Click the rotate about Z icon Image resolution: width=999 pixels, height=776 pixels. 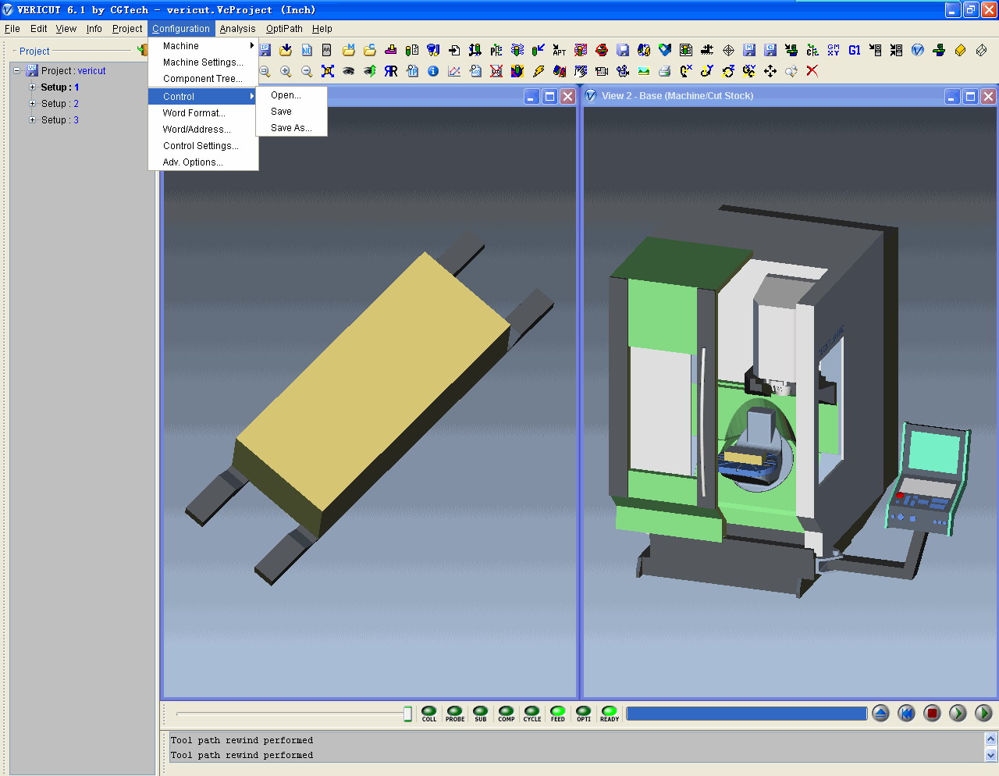728,71
